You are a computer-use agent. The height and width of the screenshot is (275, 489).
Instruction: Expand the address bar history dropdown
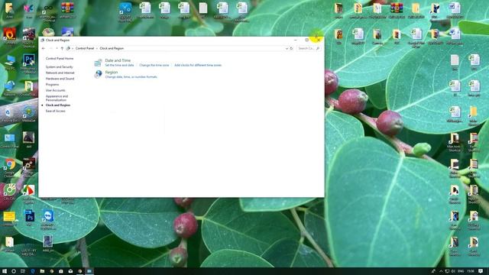[287, 48]
